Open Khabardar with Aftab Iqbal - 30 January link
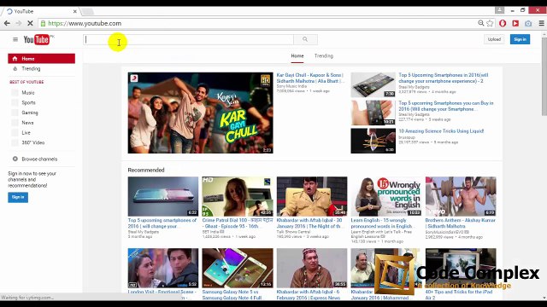The width and height of the screenshot is (547, 307). (x=309, y=223)
